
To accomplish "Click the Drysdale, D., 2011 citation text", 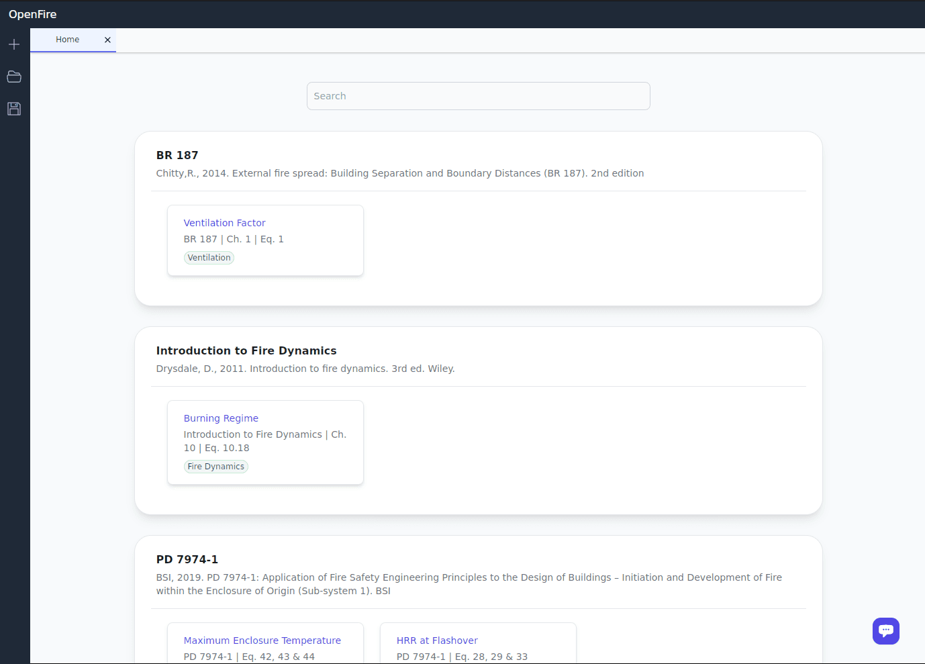I will click(305, 369).
